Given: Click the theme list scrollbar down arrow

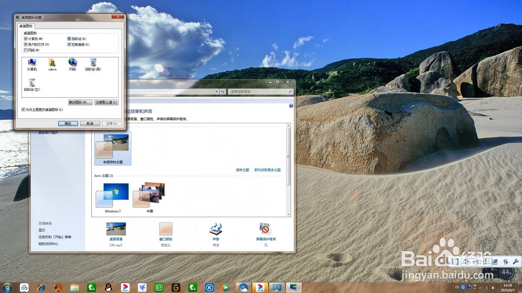Looking at the screenshot, I should click(x=288, y=215).
